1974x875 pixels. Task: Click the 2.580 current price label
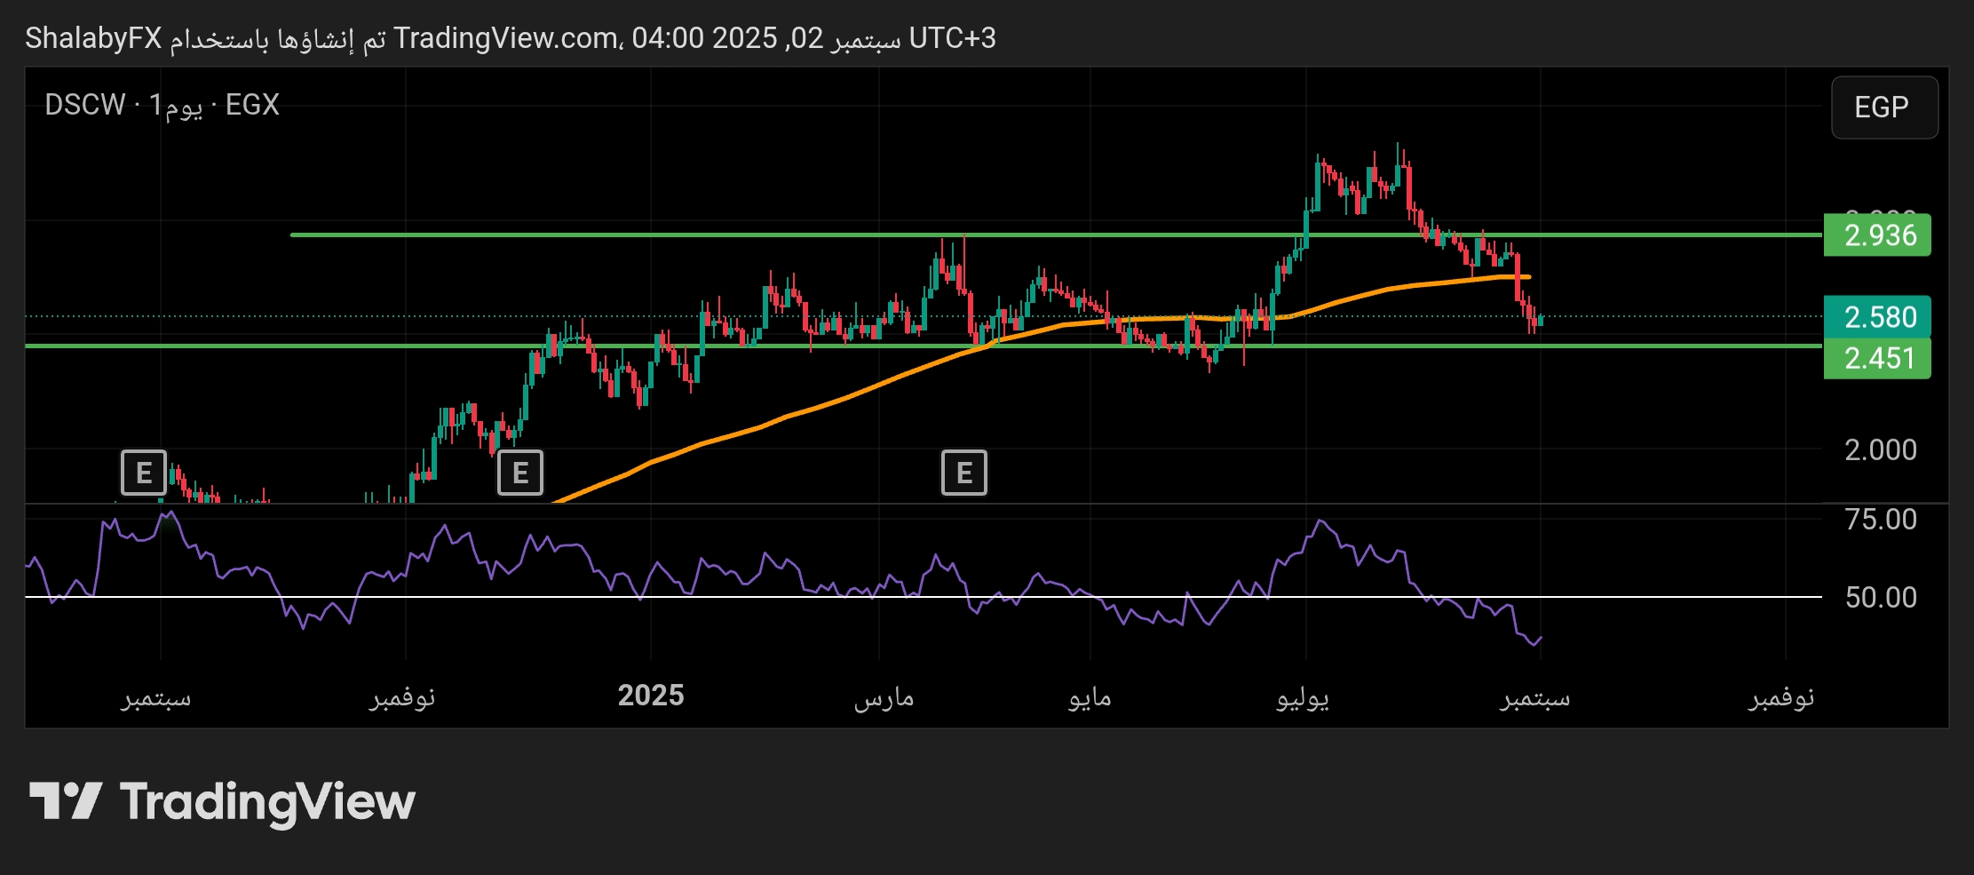pos(1878,317)
